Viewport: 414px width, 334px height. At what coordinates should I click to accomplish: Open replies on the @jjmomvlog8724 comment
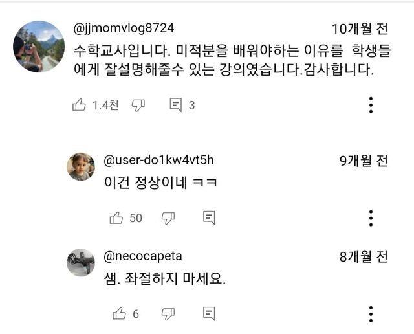click(x=176, y=105)
